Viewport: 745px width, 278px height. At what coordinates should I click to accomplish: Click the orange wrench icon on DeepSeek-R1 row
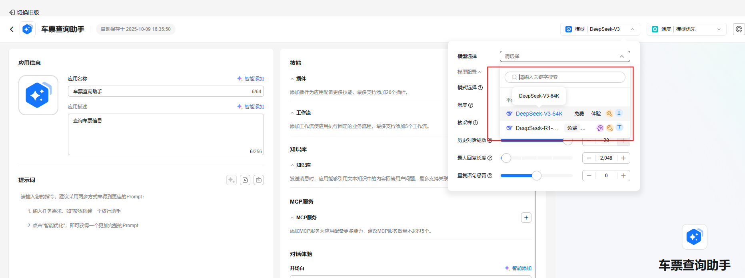click(x=610, y=128)
